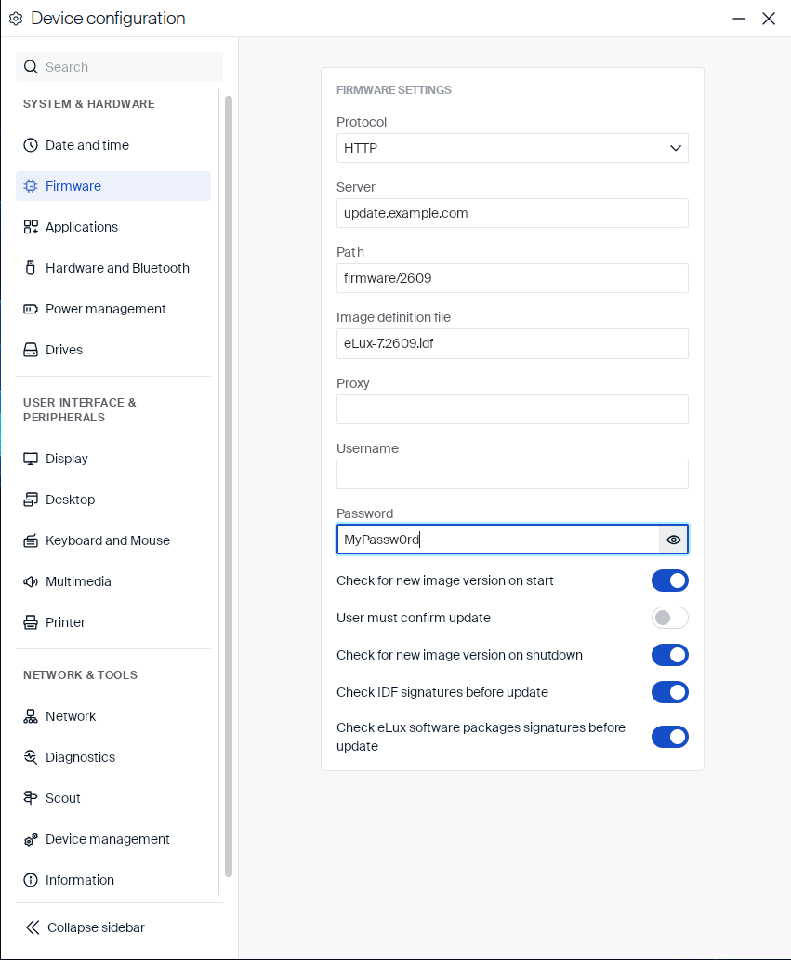
Task: Click the search magnifier icon
Action: pyautogui.click(x=31, y=67)
